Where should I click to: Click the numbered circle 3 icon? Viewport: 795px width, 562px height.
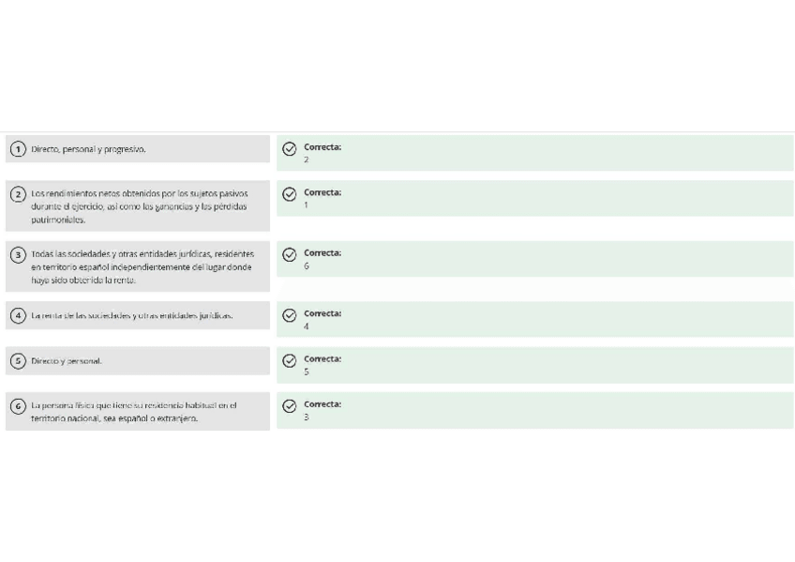[18, 254]
